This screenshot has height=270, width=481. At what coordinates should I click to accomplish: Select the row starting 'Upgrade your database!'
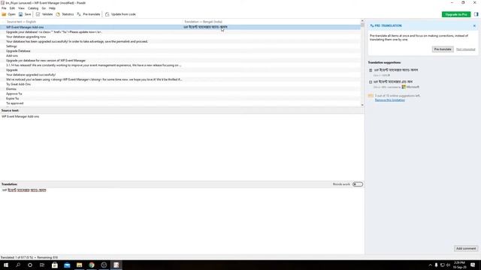point(180,31)
